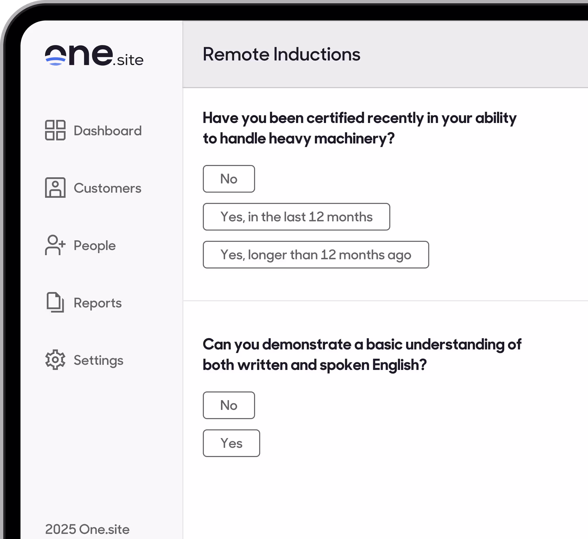588x539 pixels.
Task: Open the Dashboard menu label
Action: pyautogui.click(x=108, y=131)
